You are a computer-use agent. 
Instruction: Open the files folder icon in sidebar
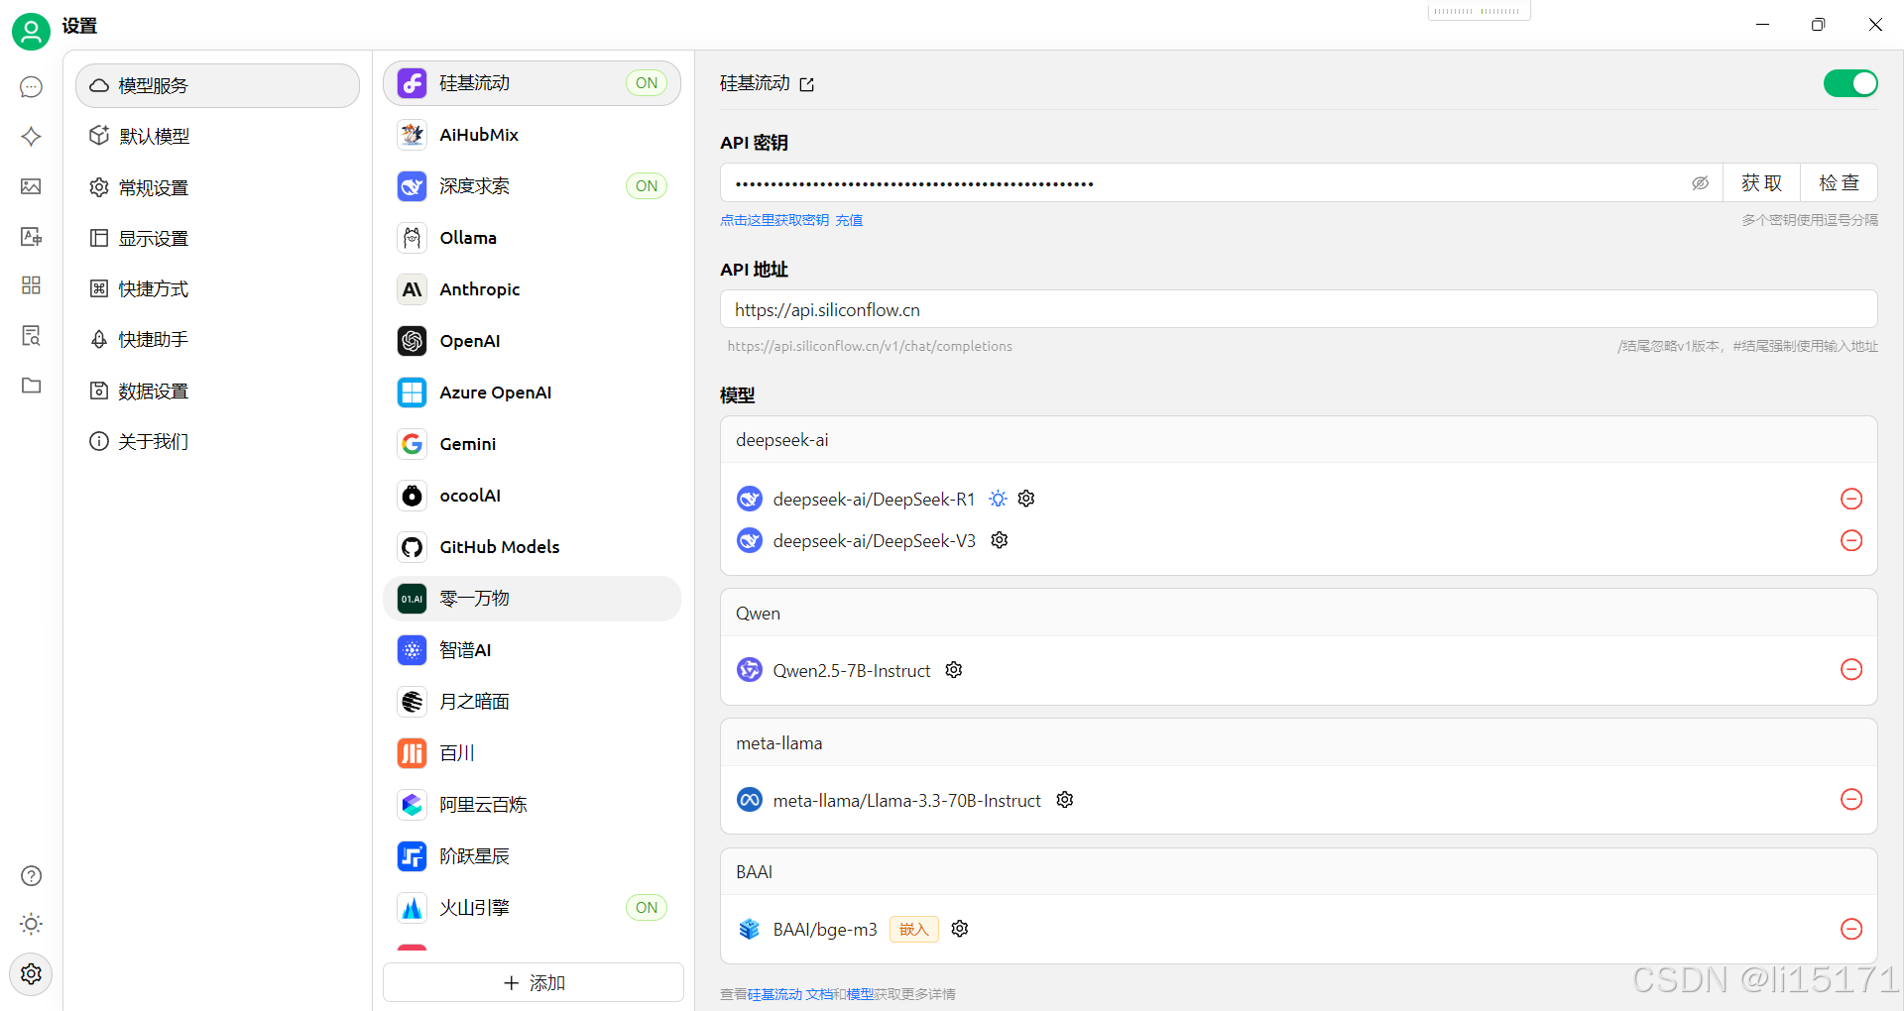point(31,385)
